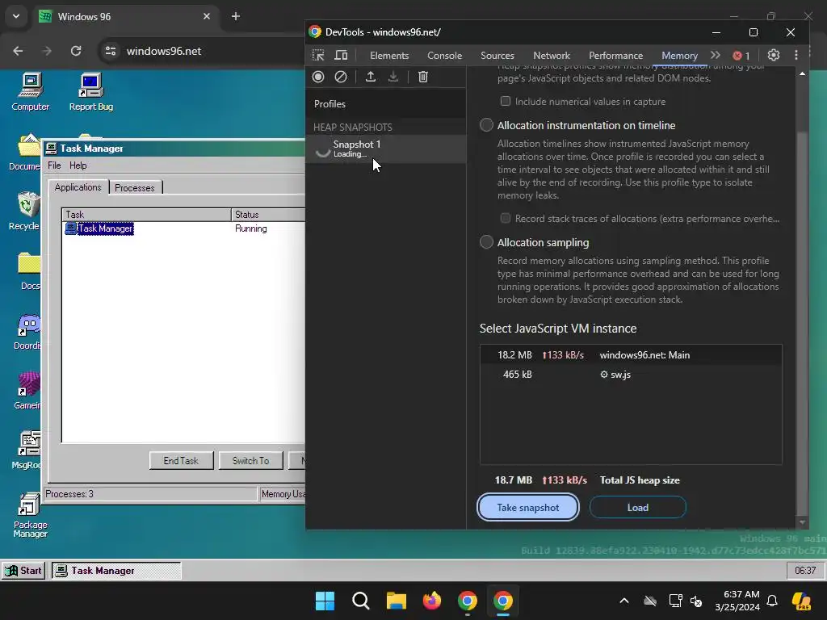Screen dimensions: 827x620
Task: Expand more DevTools tabs chevron
Action: (716, 56)
